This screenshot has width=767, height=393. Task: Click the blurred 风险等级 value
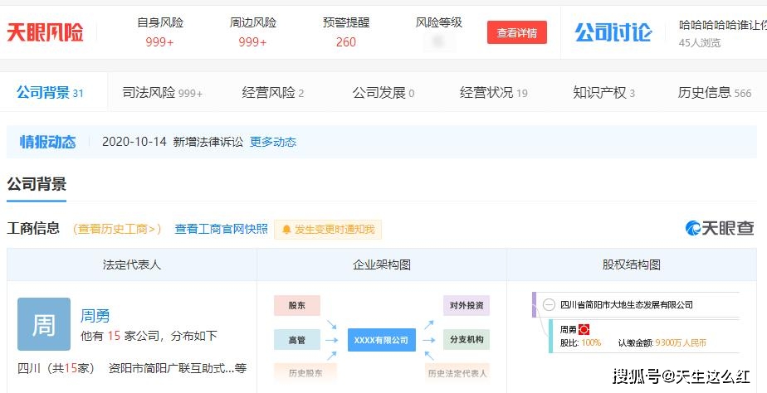click(439, 42)
